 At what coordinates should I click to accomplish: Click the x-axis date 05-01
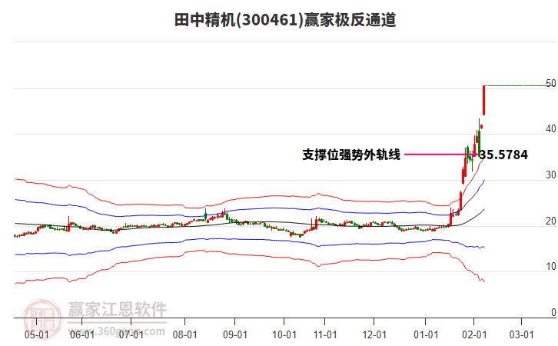pyautogui.click(x=37, y=335)
